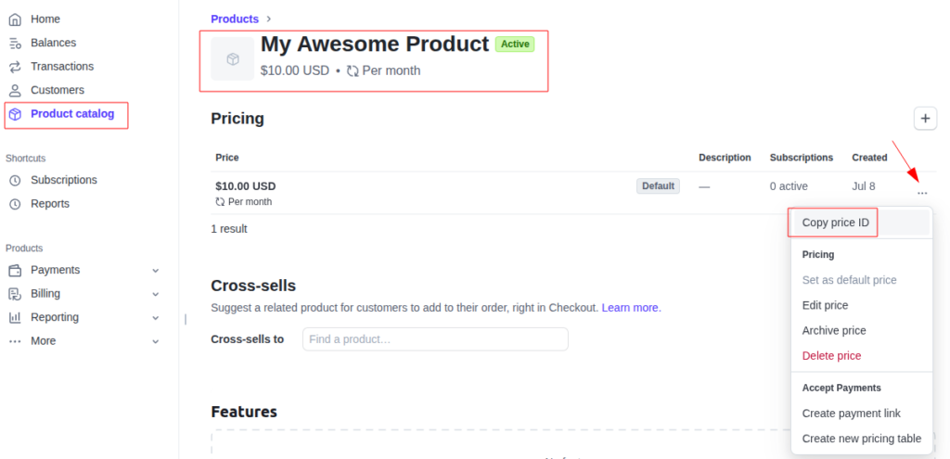Screen dimensions: 950x459
Task: Click the Find a product input field
Action: tap(435, 339)
